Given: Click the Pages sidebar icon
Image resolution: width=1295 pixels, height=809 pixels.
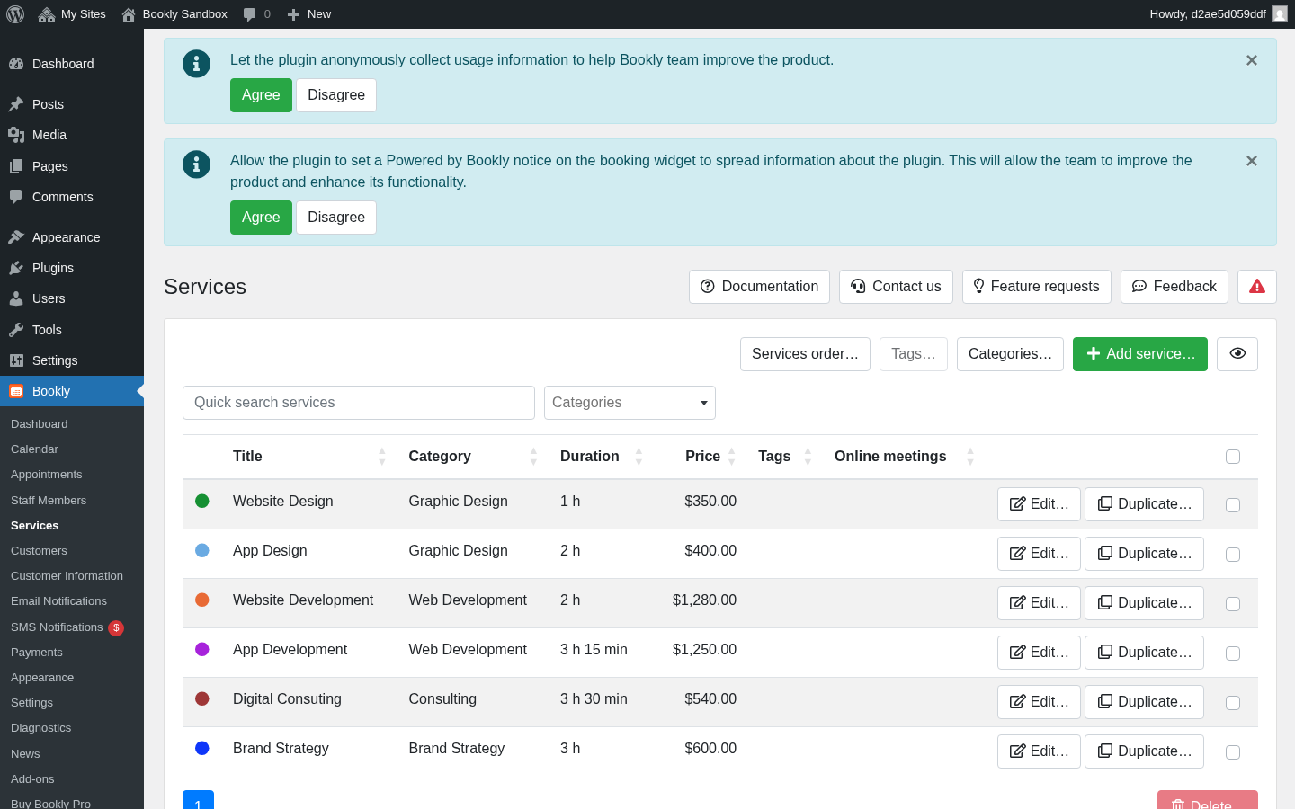Looking at the screenshot, I should 16,166.
